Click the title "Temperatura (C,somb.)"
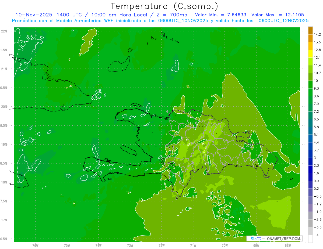The height and width of the screenshot is (249, 323). 164,6
